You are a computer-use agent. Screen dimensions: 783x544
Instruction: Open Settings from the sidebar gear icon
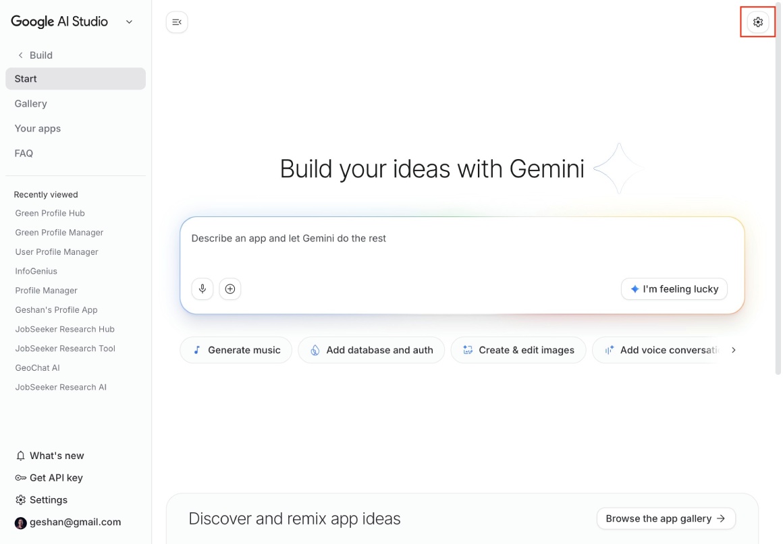pyautogui.click(x=20, y=500)
